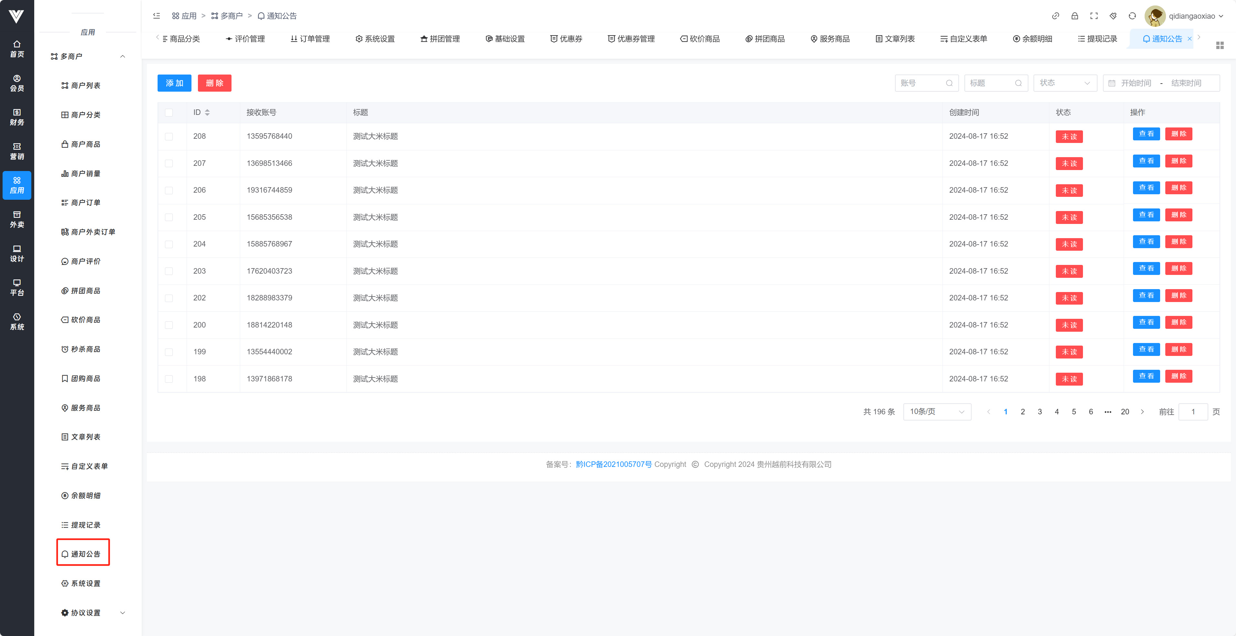Click the link icon in header
This screenshot has height=636, width=1236.
[1055, 16]
